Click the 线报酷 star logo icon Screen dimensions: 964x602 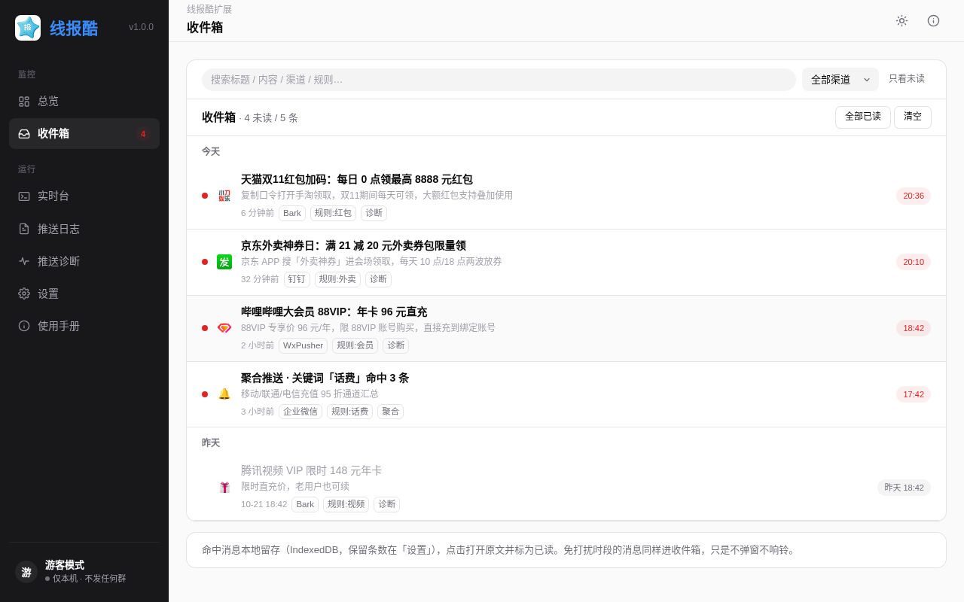(28, 28)
